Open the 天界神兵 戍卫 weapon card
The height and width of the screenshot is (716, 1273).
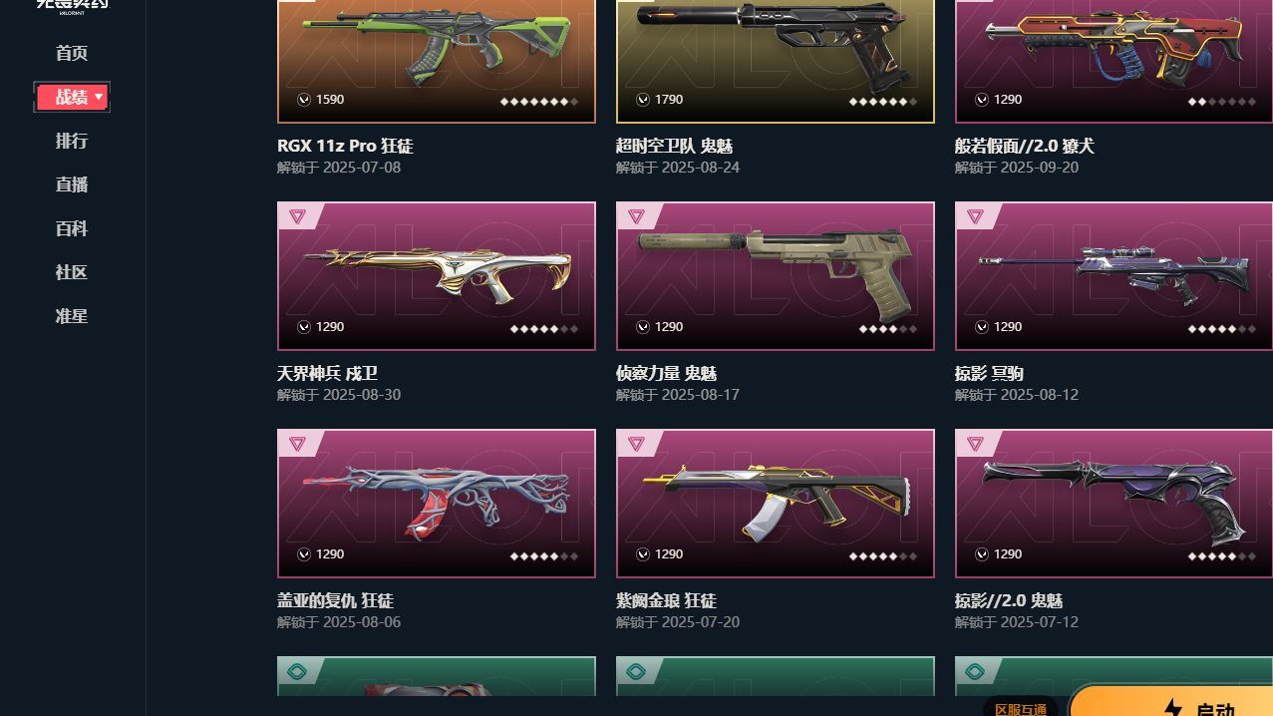pyautogui.click(x=437, y=276)
